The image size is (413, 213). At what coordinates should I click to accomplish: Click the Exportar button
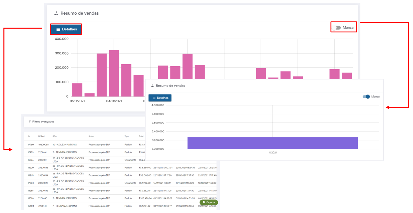coord(209,202)
